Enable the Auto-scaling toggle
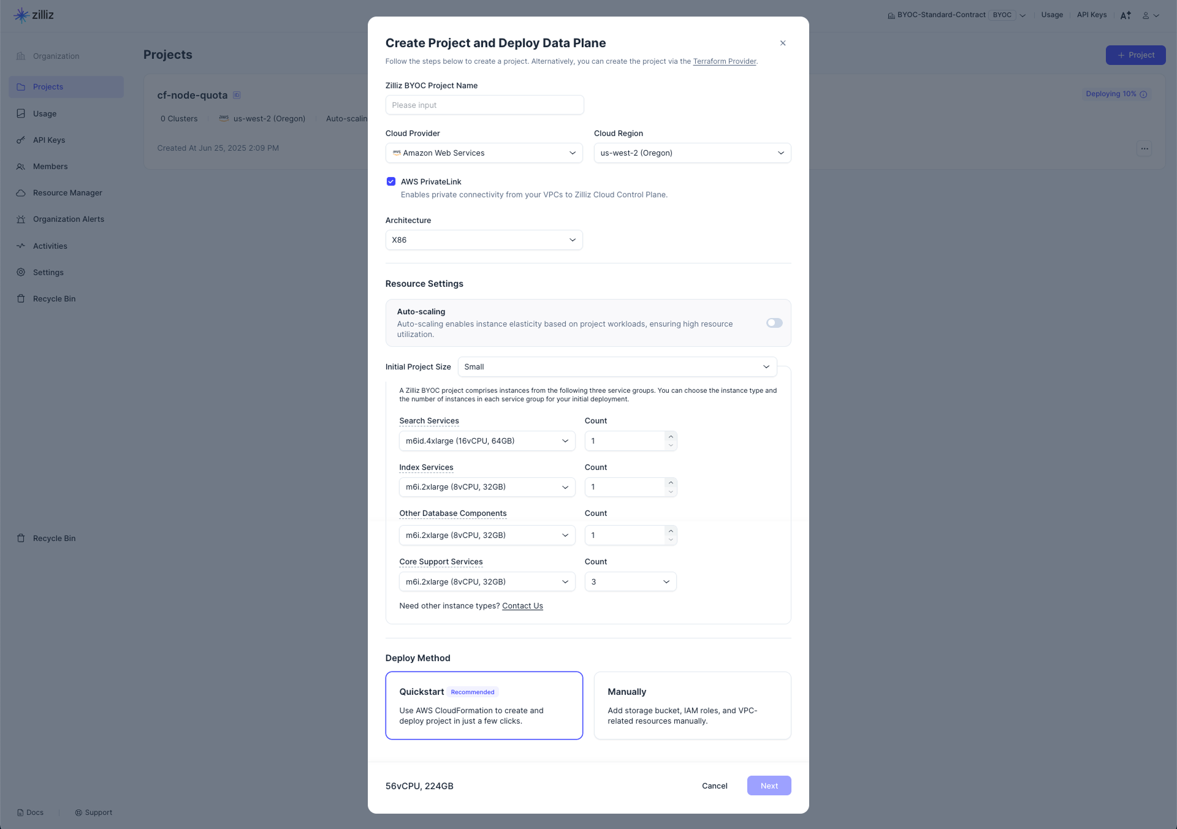Image resolution: width=1177 pixels, height=829 pixels. point(774,323)
